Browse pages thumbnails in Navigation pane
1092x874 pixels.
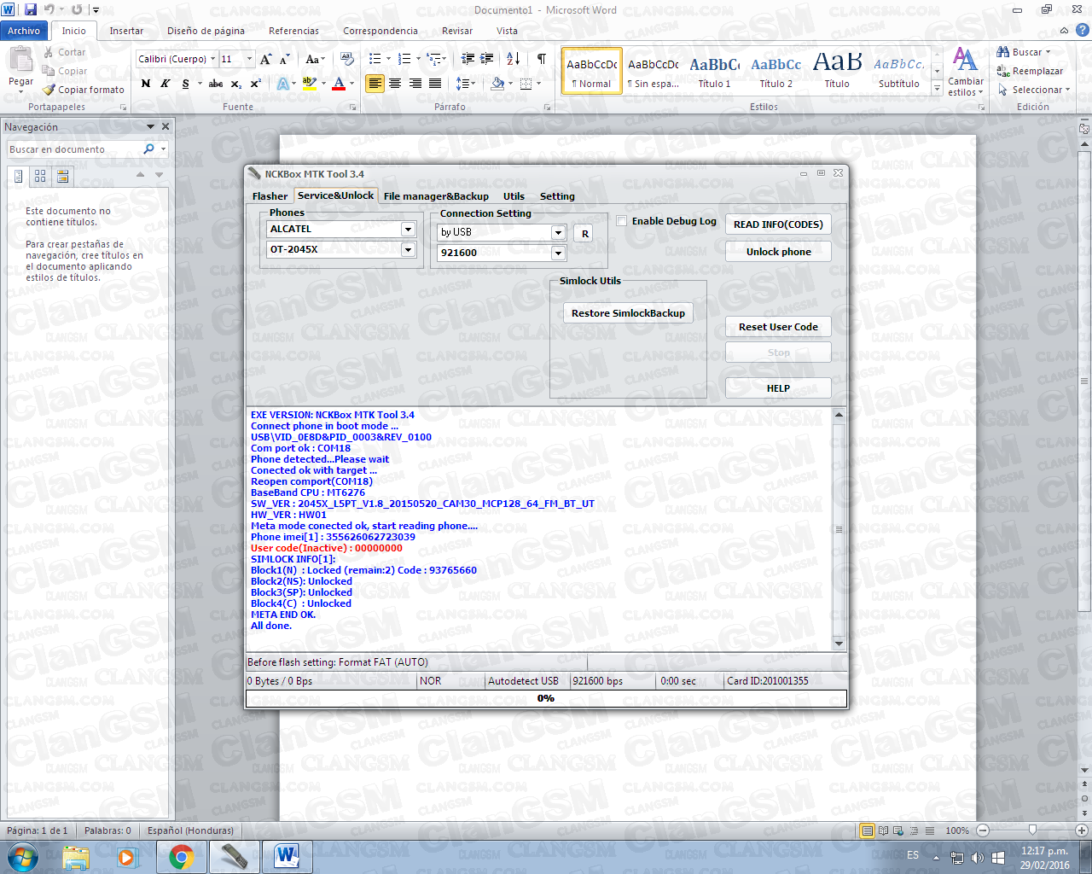(40, 176)
